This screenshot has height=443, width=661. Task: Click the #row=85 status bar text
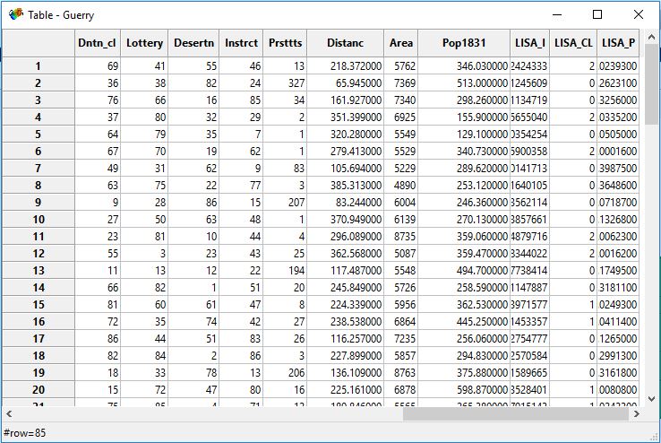pyautogui.click(x=24, y=433)
